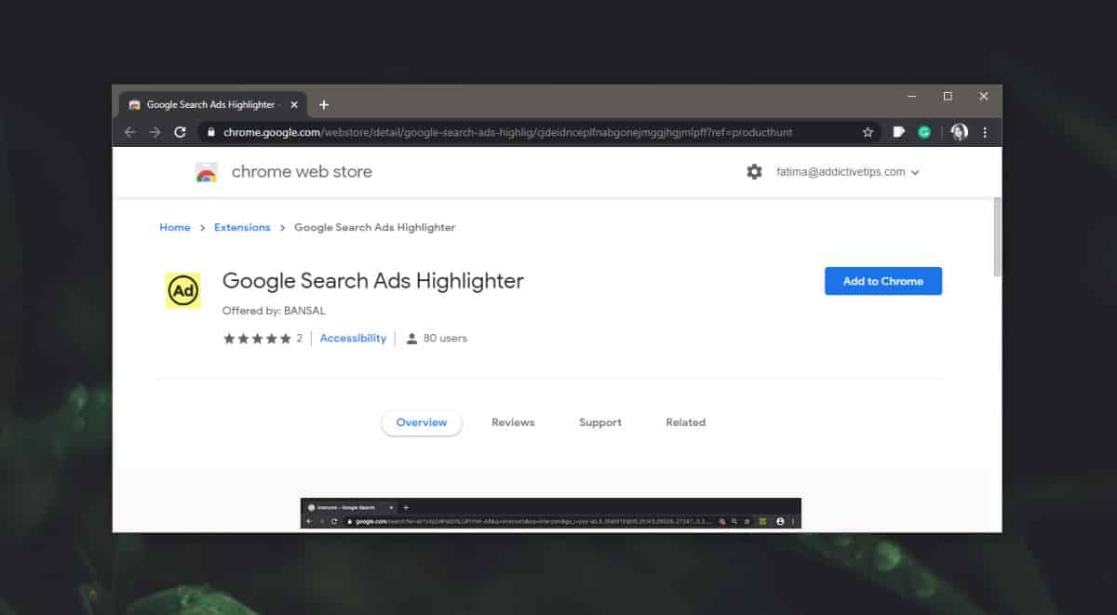Click the chrome web store title
1117x615 pixels.
click(x=302, y=171)
